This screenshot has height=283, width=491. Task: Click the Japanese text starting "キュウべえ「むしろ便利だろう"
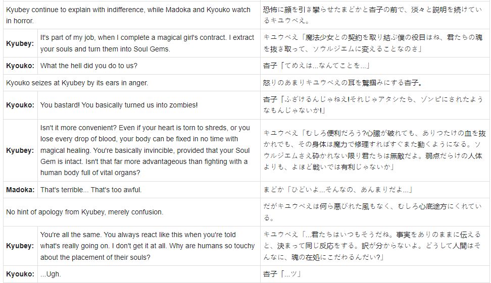coord(374,150)
